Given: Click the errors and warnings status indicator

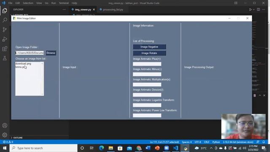Looking at the screenshot, I should pyautogui.click(x=8, y=142).
